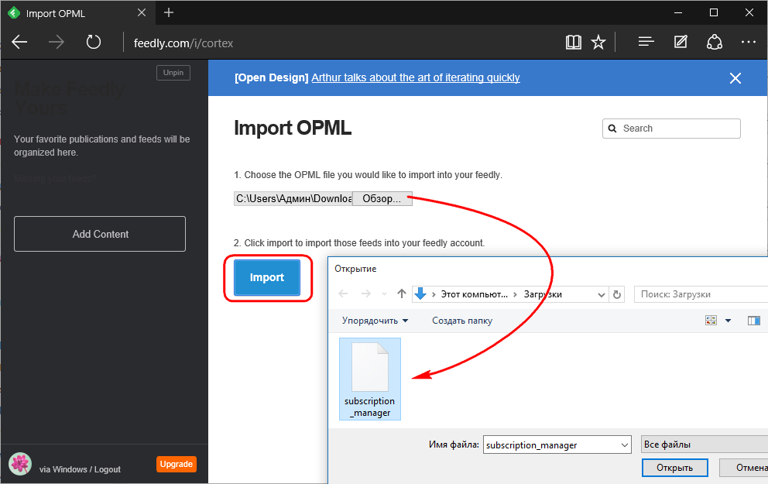Open the Edge reading view icon

[573, 42]
